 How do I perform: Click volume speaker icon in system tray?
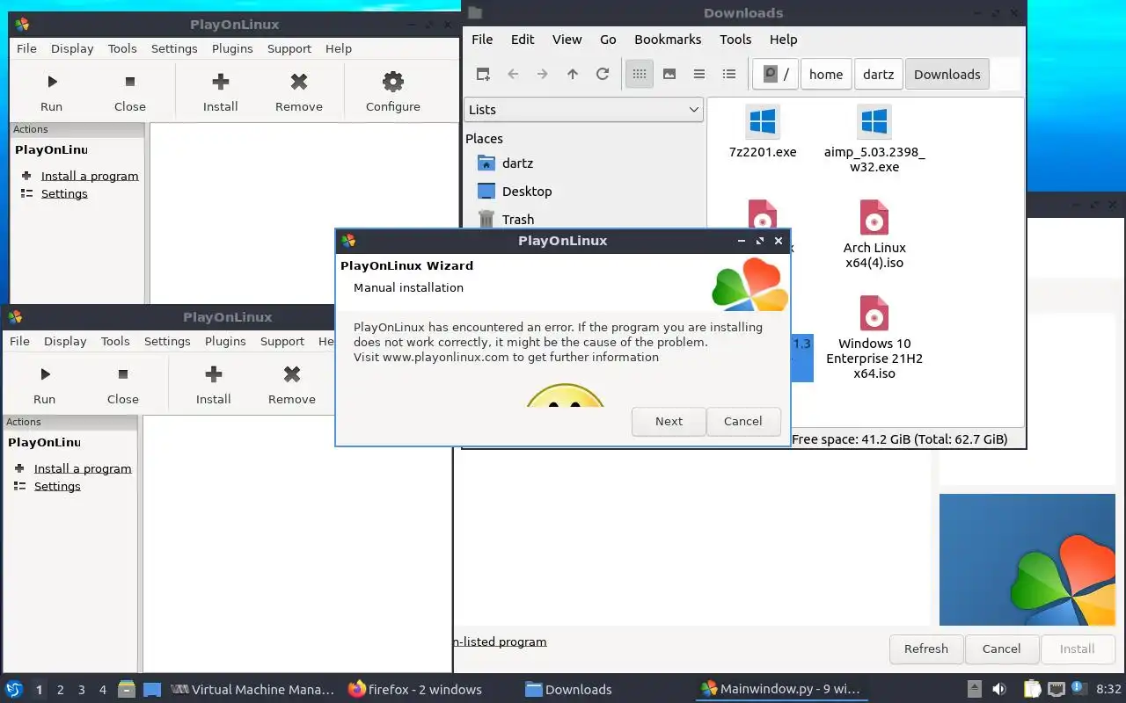coord(999,690)
